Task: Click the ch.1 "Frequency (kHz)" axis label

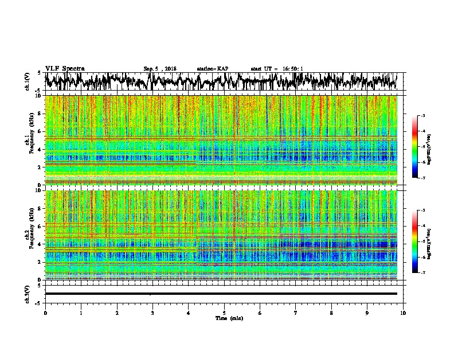Action: click(x=32, y=133)
